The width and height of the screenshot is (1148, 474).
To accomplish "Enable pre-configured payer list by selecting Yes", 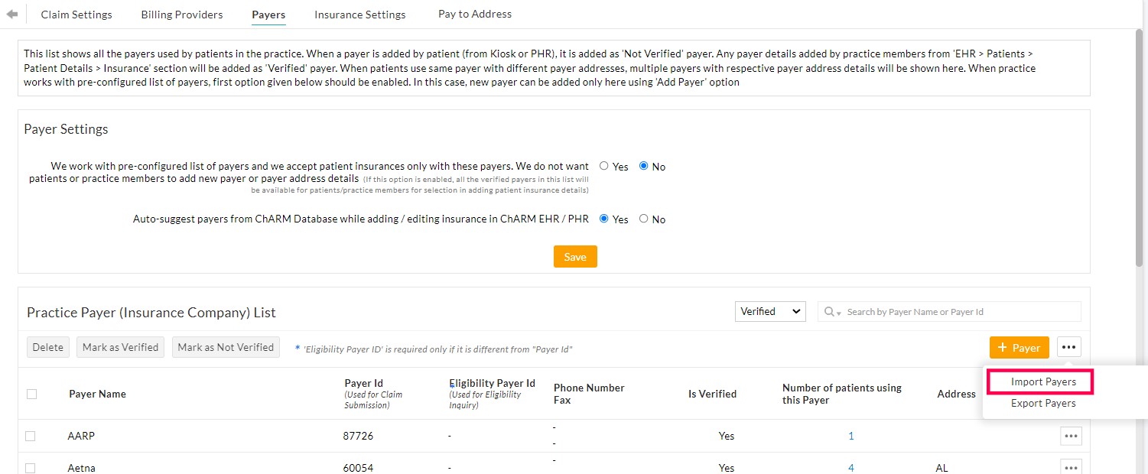I will click(x=604, y=166).
